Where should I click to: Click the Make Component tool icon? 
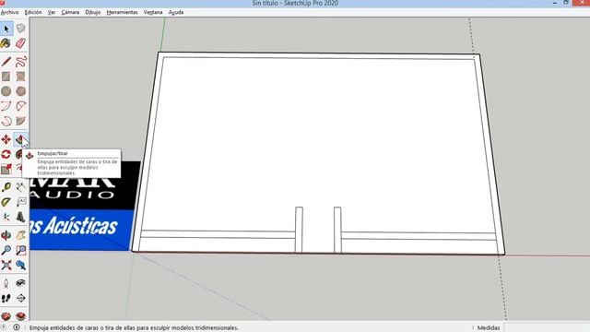pos(20,29)
